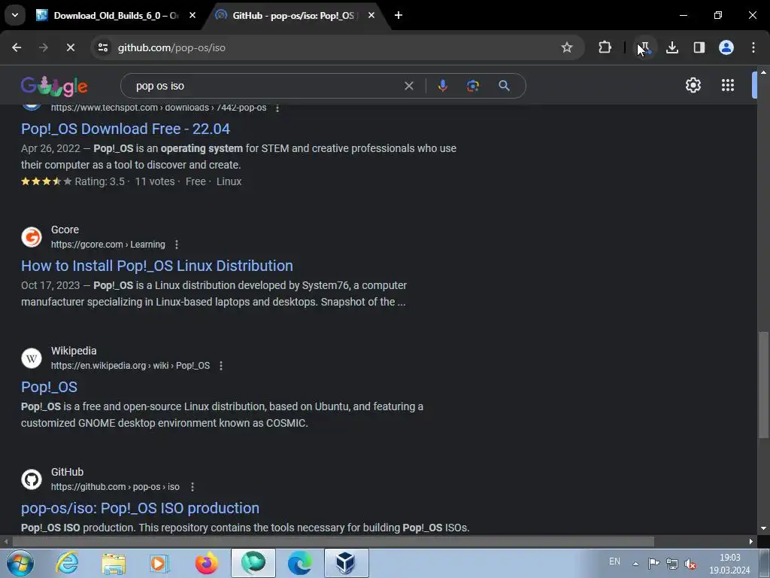Open site information icon in address bar

[103, 47]
